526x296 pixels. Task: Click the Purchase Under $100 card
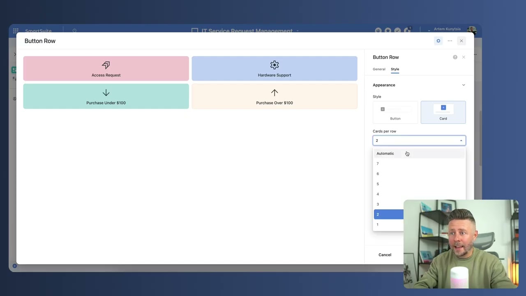[x=106, y=96]
